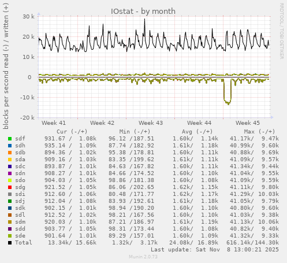Click sdf current value '931.67 / 1.08k'
This screenshot has height=263, width=287.
70,139
